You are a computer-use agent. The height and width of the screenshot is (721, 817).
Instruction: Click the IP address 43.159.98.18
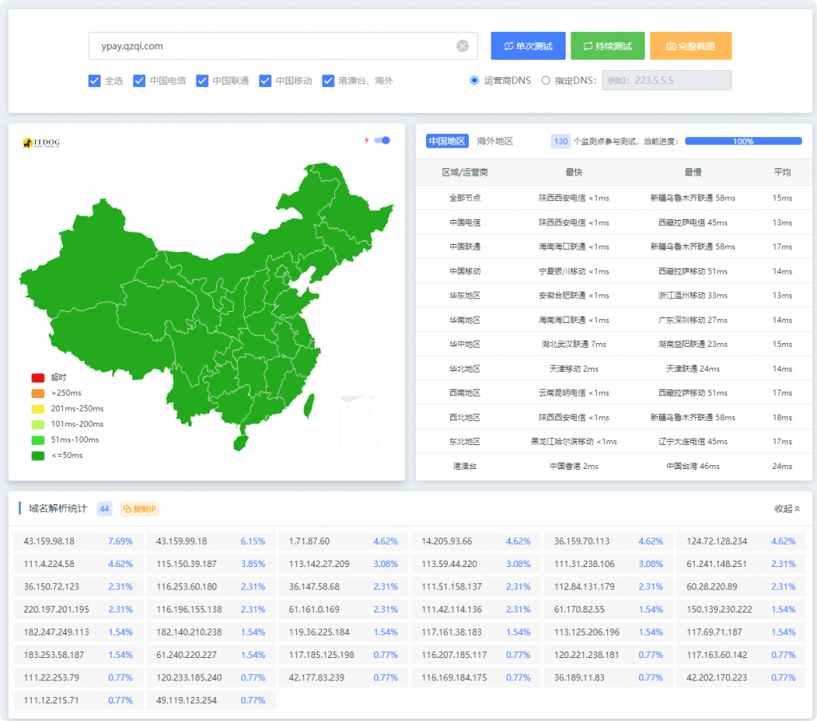pos(49,541)
